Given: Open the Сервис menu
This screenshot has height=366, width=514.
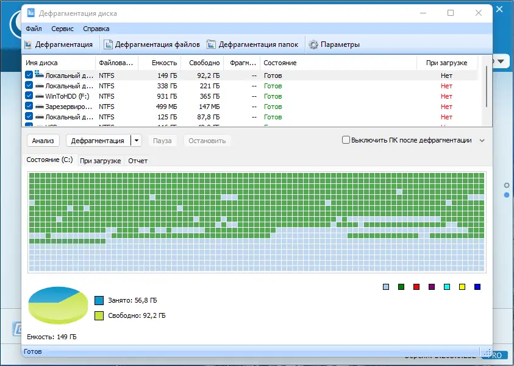Looking at the screenshot, I should (62, 29).
